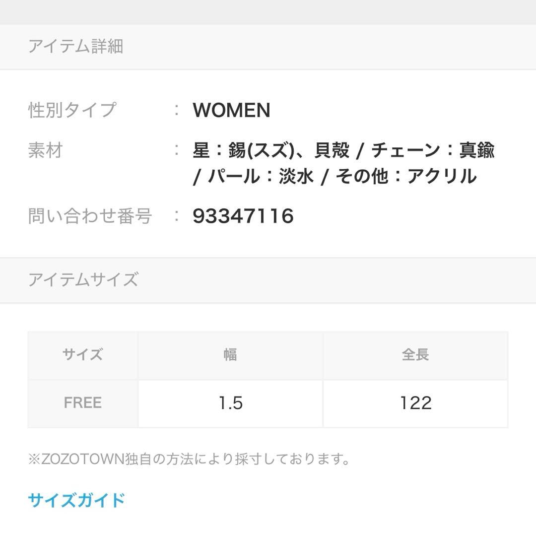536x536 pixels.
Task: Click the 星：錫(スズ)、貝殻 material text
Action: pyautogui.click(x=271, y=150)
